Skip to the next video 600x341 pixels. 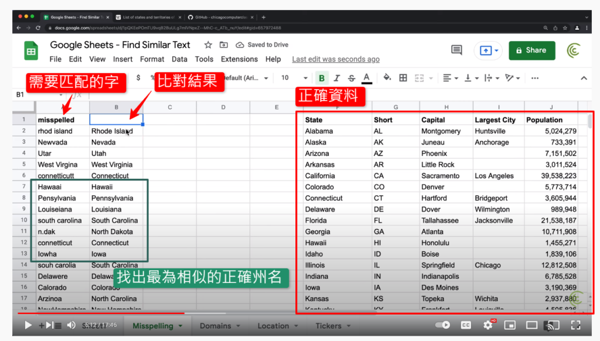click(x=49, y=325)
